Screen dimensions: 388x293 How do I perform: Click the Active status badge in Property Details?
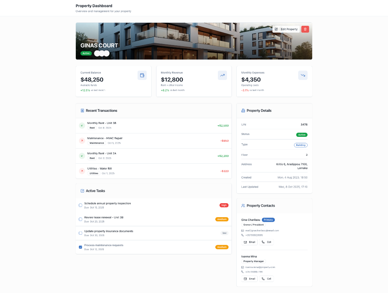pos(302,135)
